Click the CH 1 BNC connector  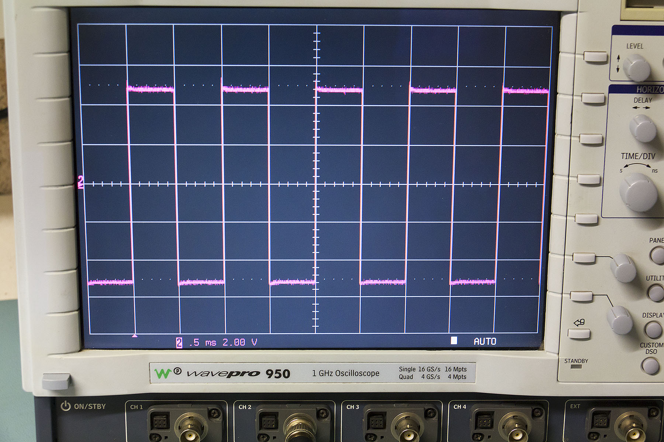coord(191,426)
